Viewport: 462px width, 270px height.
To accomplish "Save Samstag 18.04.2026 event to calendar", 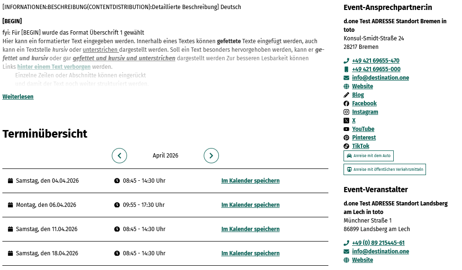I will pos(250,253).
